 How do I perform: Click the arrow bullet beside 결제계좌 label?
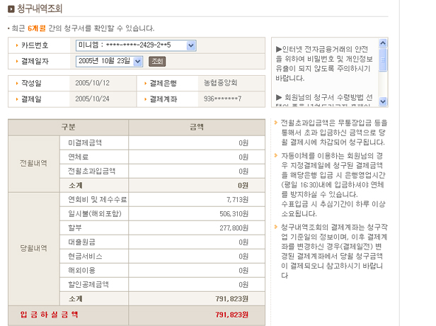point(144,99)
